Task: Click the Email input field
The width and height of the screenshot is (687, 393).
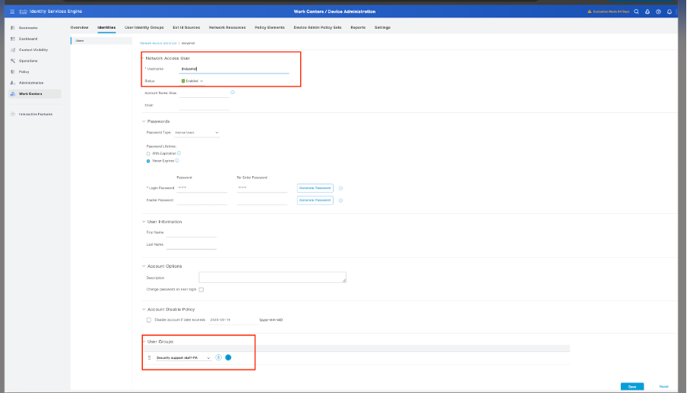Action: 204,105
